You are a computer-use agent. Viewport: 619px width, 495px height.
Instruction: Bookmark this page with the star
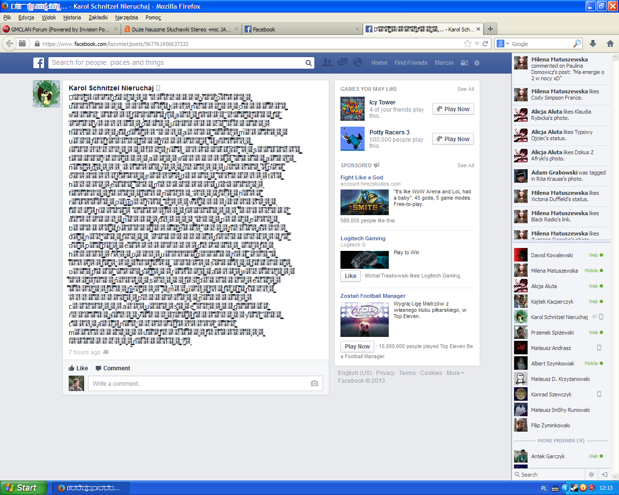(467, 44)
